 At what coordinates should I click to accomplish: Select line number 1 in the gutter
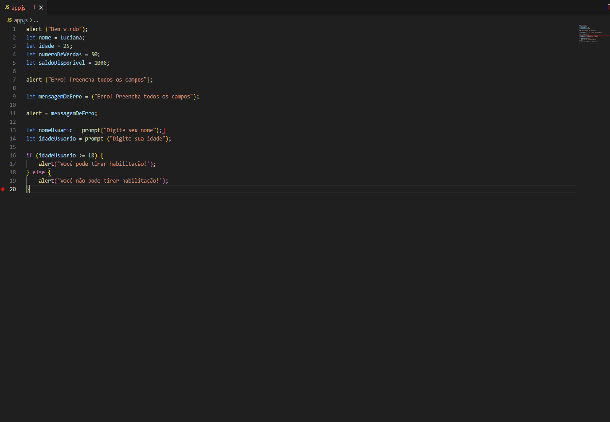coord(14,29)
